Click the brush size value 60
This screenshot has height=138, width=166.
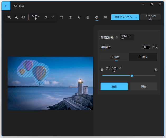tap(156, 70)
